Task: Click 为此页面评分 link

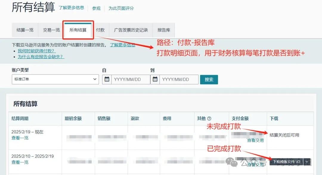Action: [x=121, y=8]
